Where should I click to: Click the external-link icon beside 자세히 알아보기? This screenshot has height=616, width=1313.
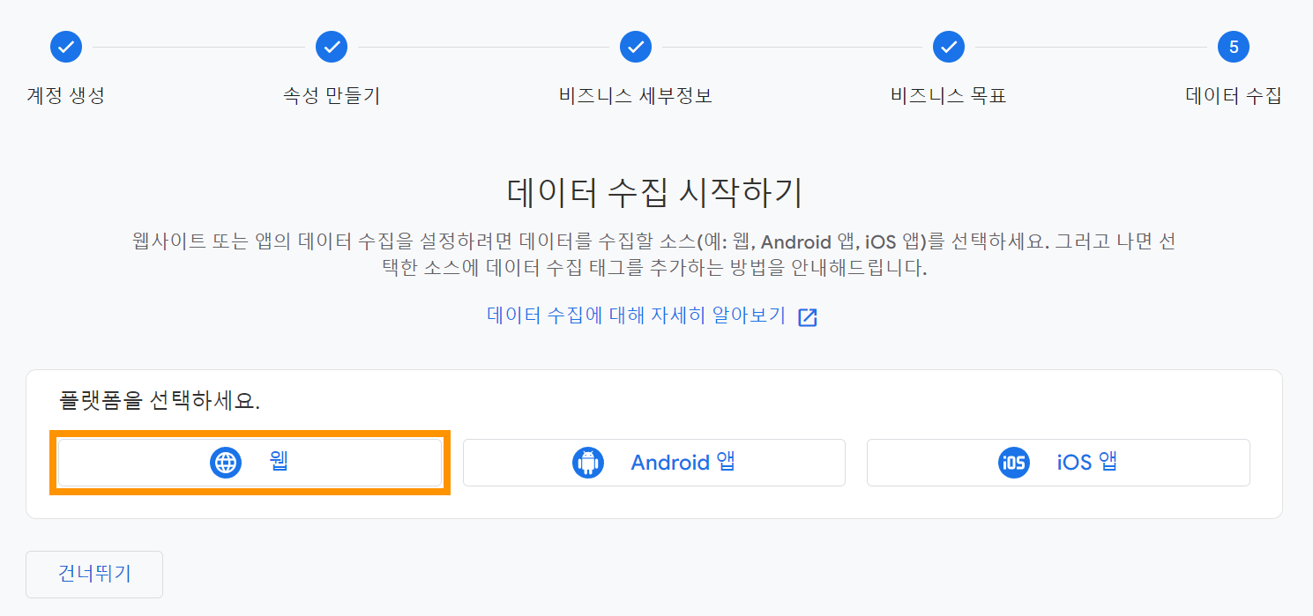(x=808, y=317)
